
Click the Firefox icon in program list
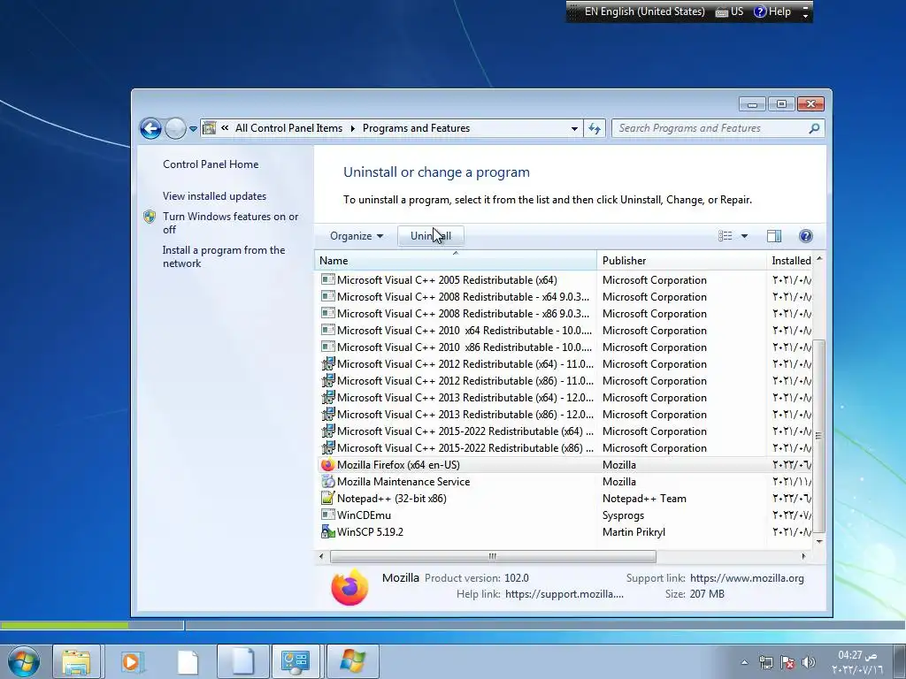[x=327, y=465]
